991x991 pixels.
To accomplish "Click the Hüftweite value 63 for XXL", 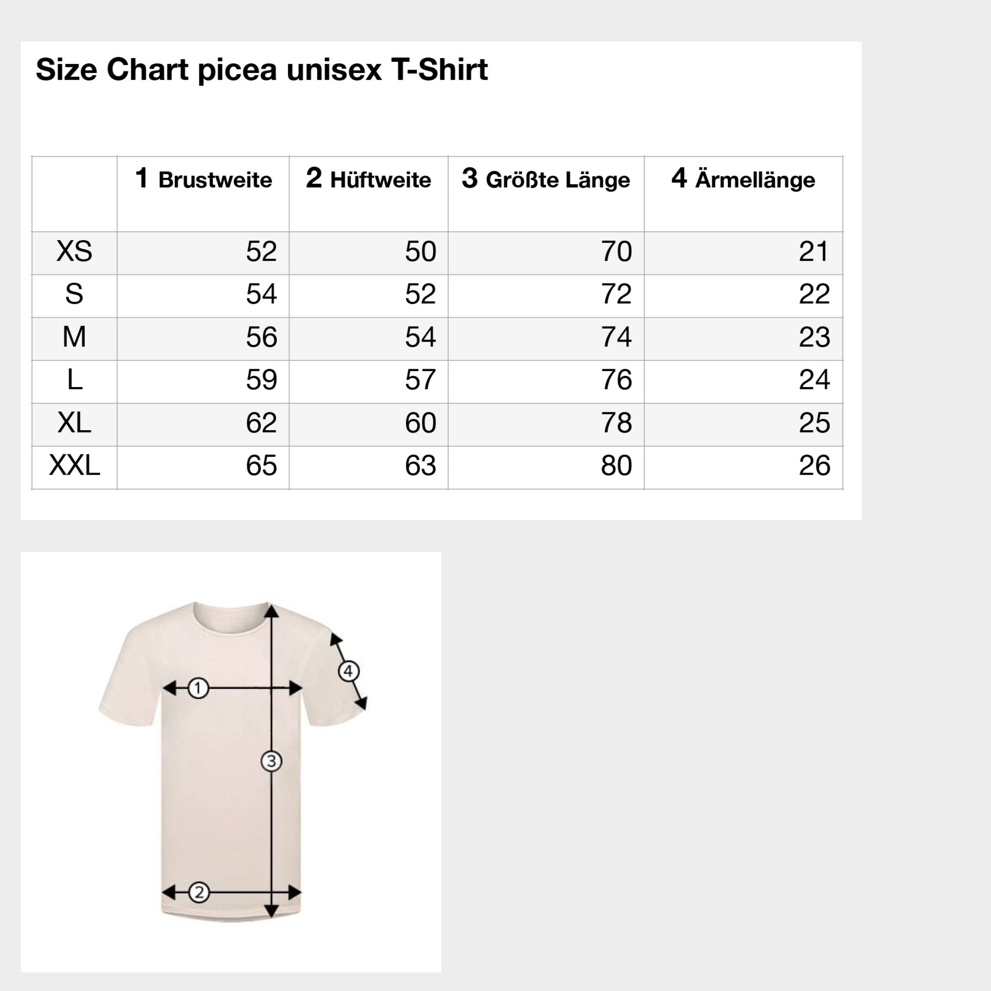I will click(x=420, y=466).
